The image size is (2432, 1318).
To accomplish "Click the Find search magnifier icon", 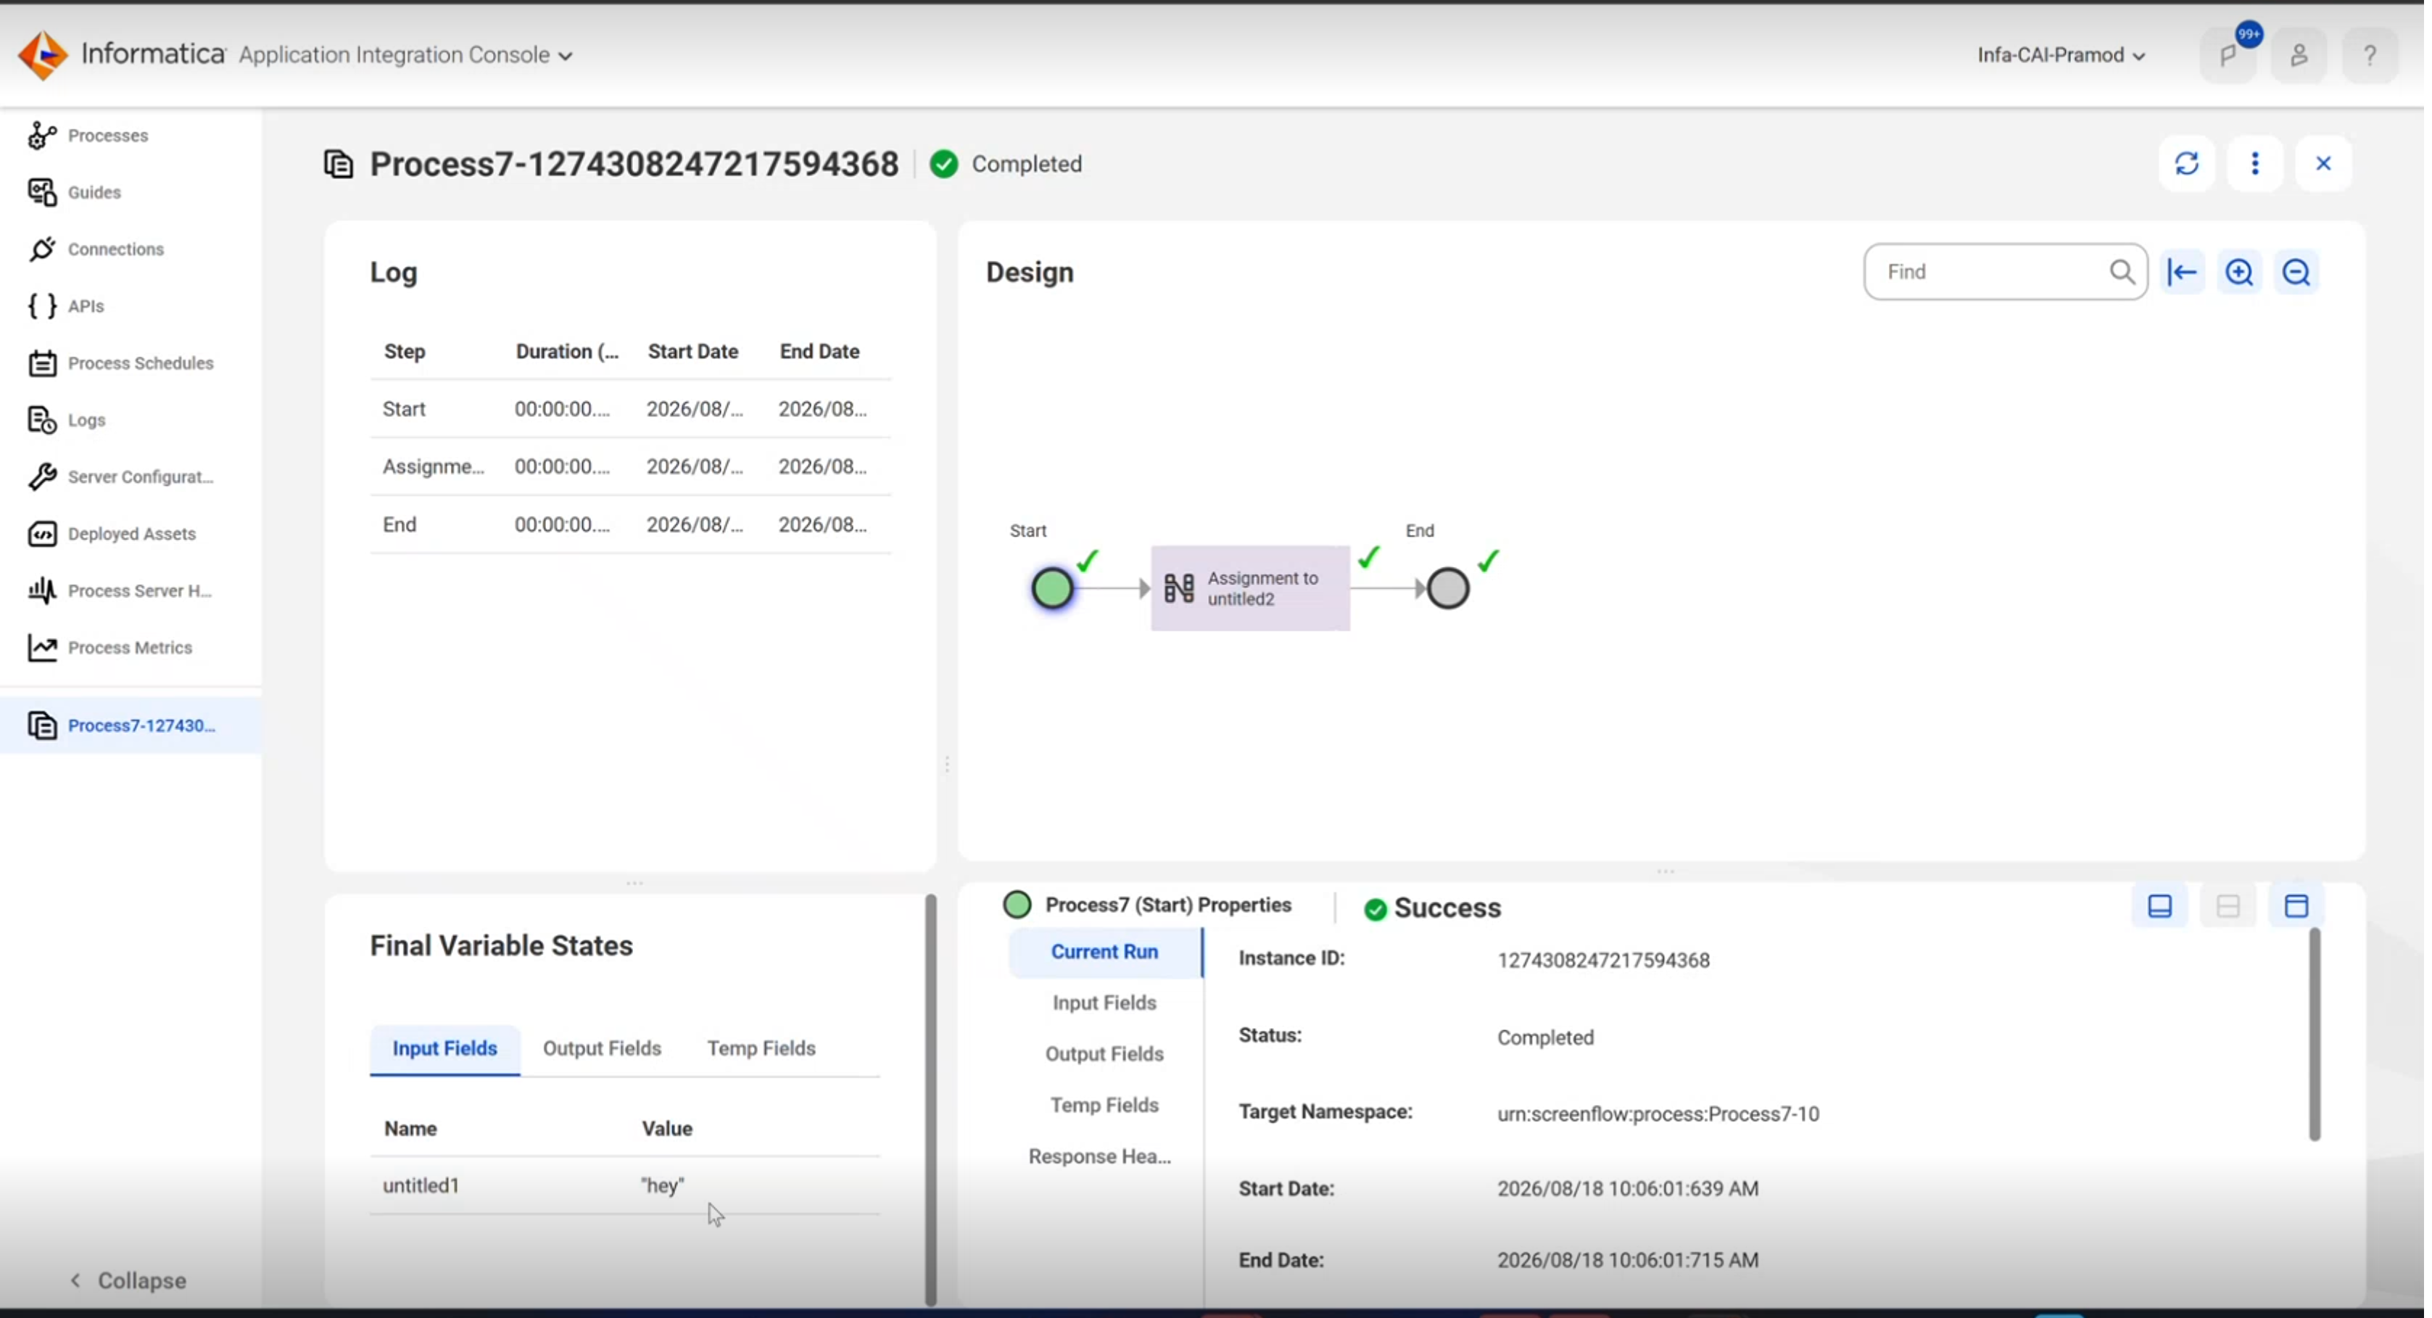I will [x=2122, y=272].
